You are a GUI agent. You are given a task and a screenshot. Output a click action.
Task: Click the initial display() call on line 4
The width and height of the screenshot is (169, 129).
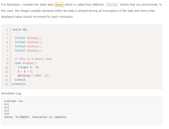click(28, 42)
